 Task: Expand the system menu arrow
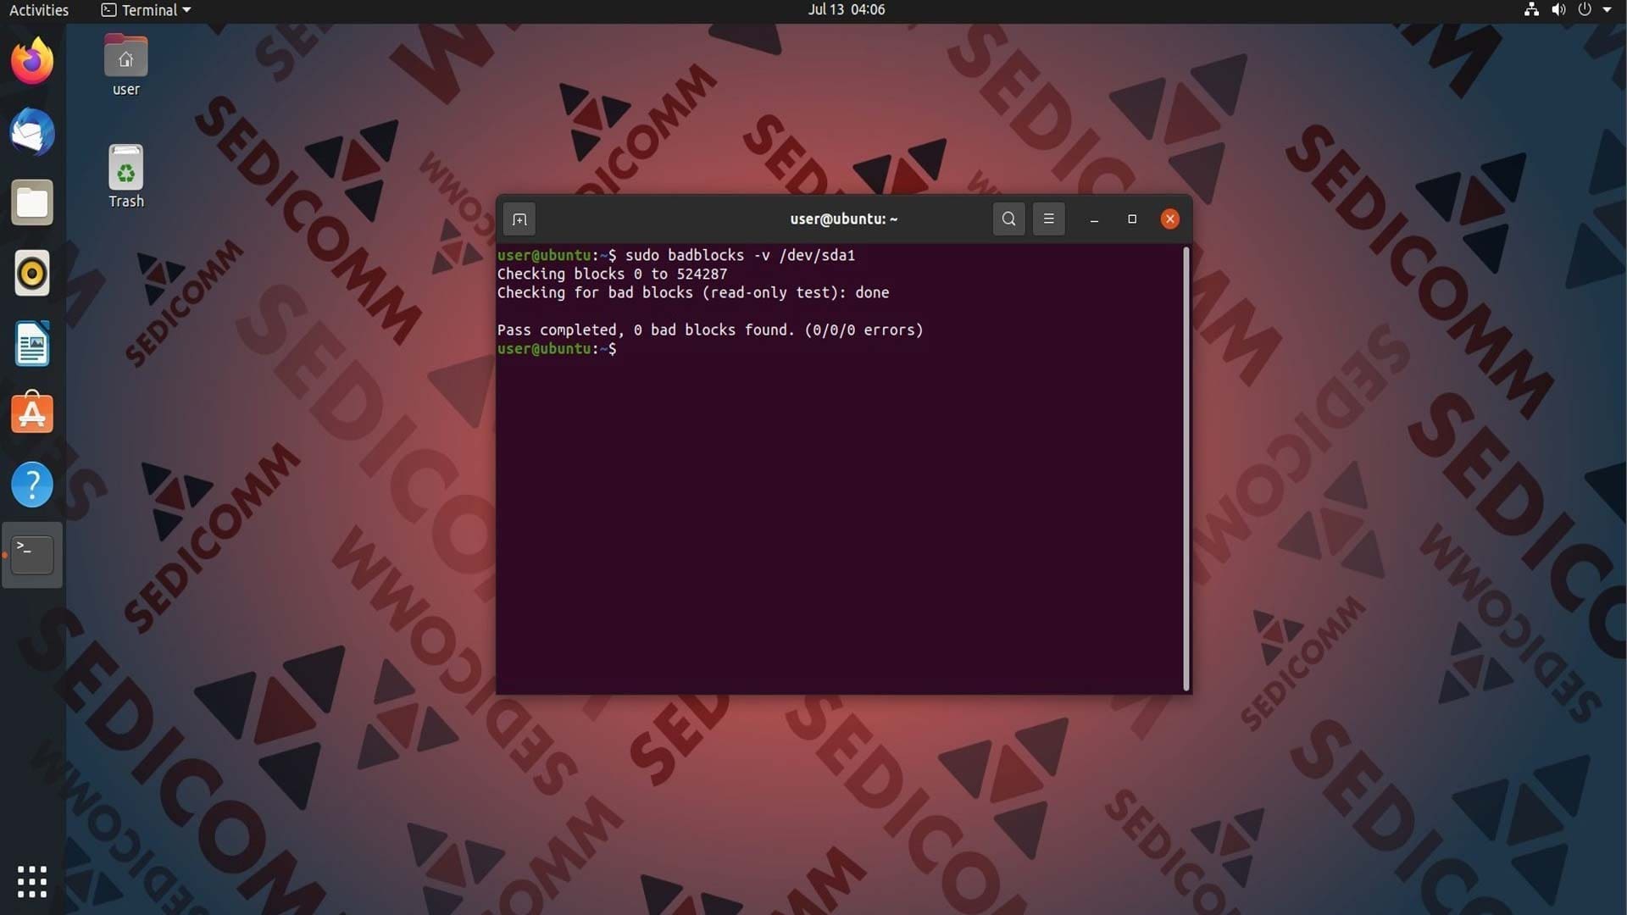tap(1607, 10)
